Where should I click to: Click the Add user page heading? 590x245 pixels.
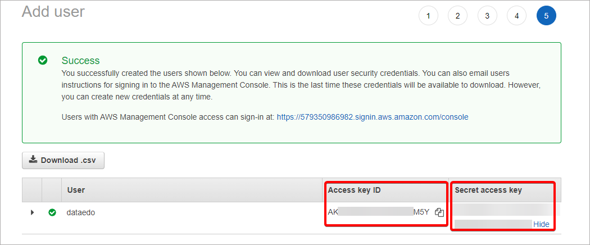point(53,11)
